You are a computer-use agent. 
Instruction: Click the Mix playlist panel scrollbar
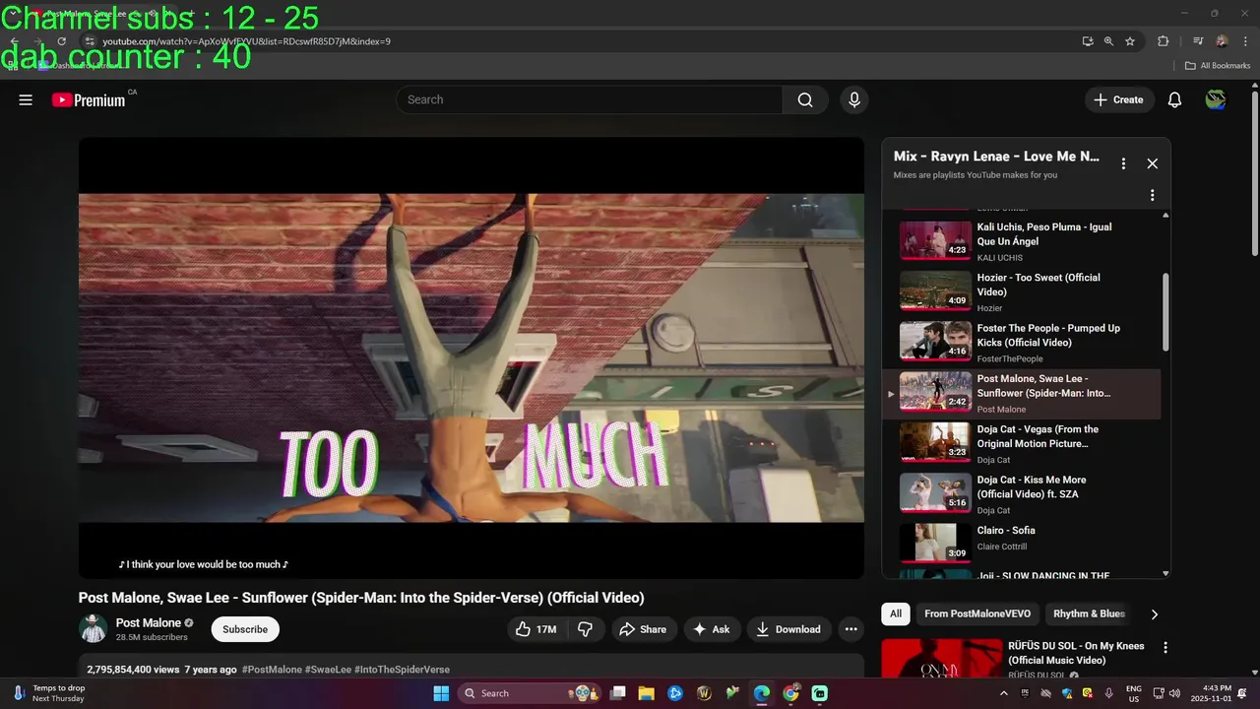coord(1165,311)
